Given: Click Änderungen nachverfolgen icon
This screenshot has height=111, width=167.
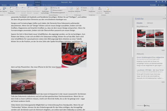Looking at the screenshot, I should (x=45, y=9).
